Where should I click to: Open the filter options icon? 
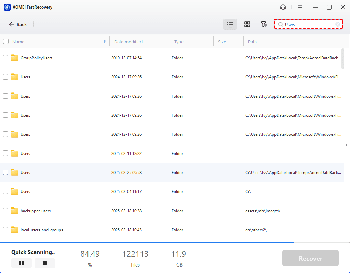click(x=264, y=24)
